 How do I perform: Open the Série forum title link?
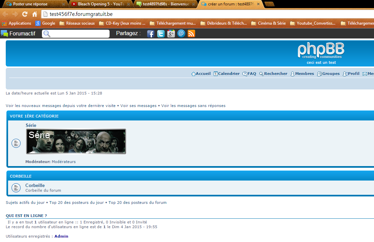tap(31, 126)
